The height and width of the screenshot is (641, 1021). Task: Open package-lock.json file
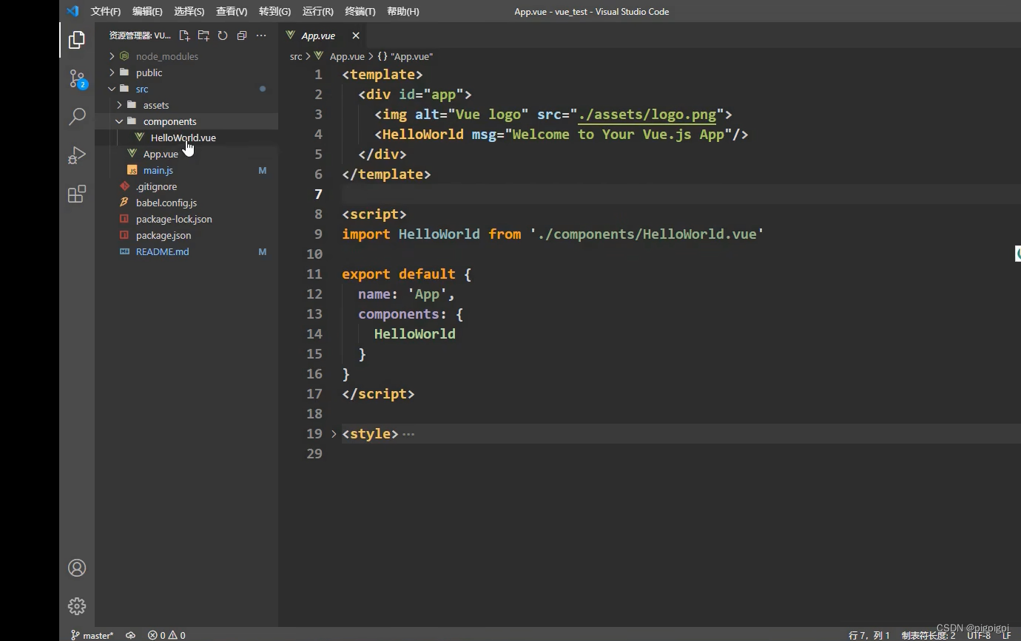(x=173, y=219)
